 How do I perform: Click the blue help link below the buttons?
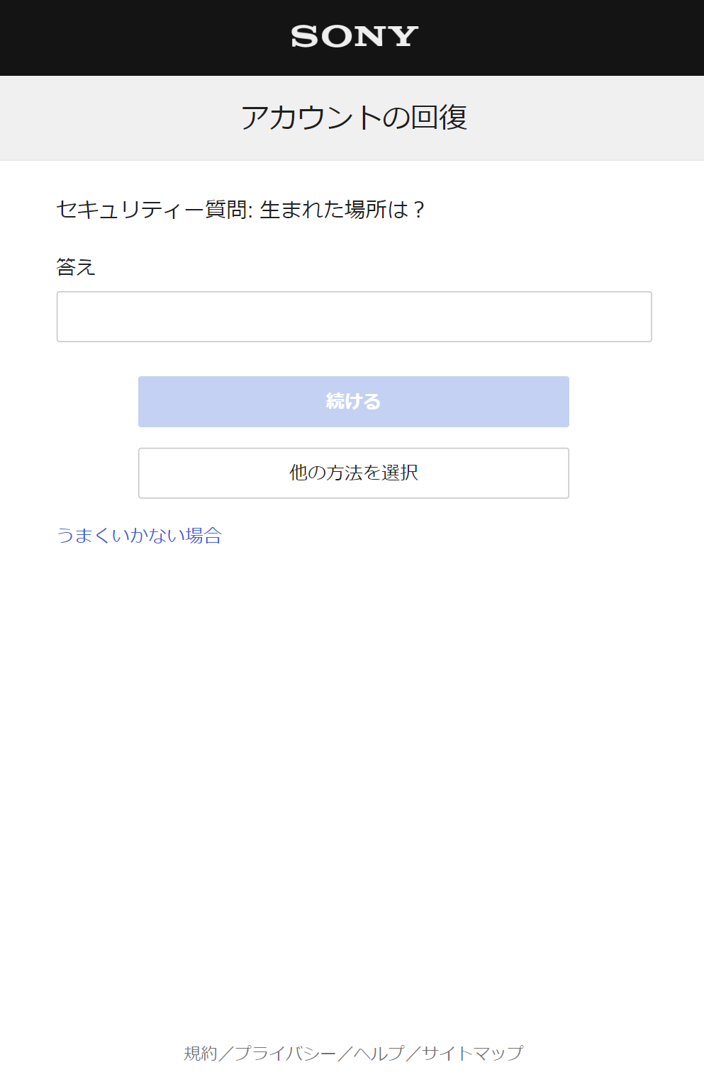pyautogui.click(x=140, y=536)
